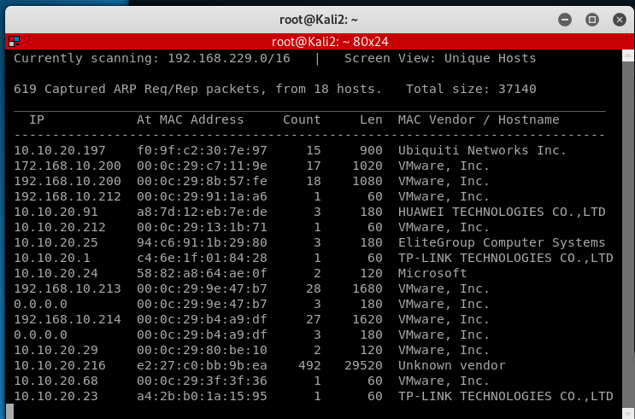Select IP 10.10.20.68 entry
The height and width of the screenshot is (419, 635).
(56, 381)
